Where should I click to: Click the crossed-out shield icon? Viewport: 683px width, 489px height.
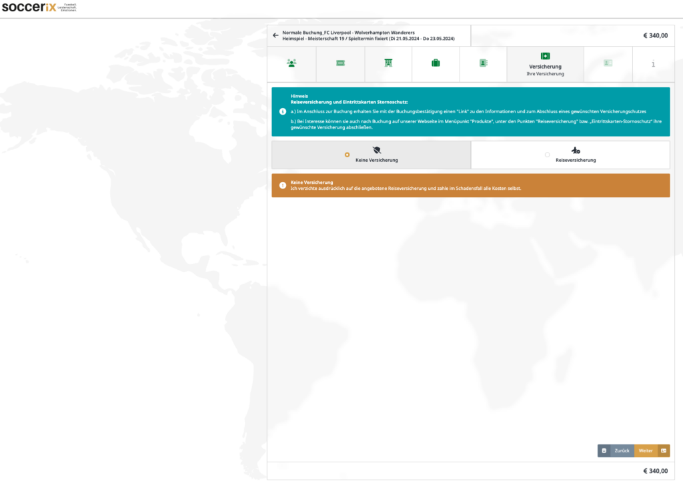377,150
